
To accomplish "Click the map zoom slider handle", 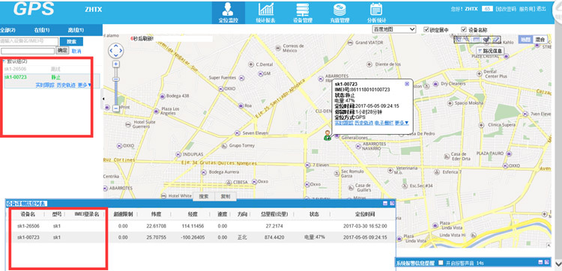I will (115, 79).
